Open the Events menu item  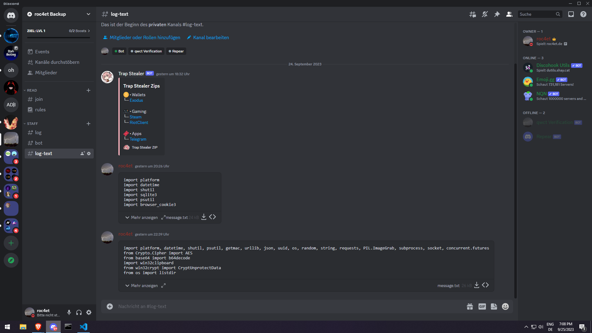point(42,52)
